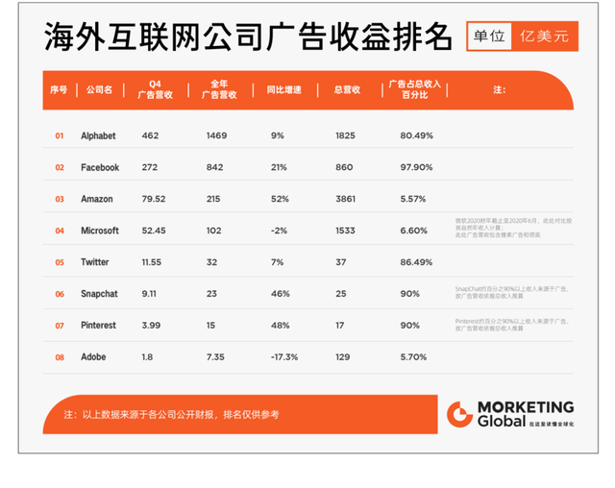Click Snapchat's growth rate 46%
Screen dimensions: 615x488
coord(280,294)
